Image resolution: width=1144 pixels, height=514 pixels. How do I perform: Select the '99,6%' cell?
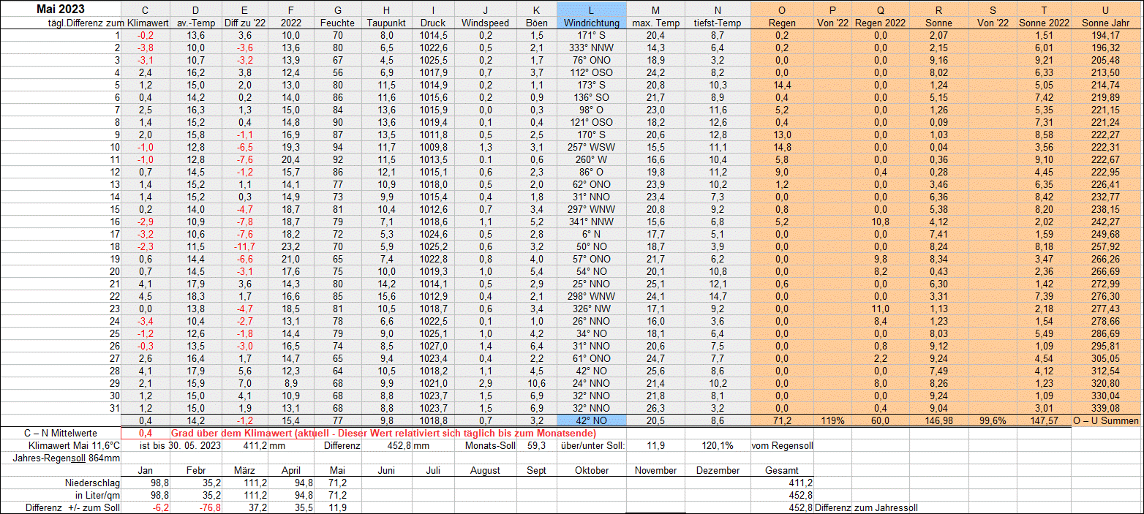point(992,420)
